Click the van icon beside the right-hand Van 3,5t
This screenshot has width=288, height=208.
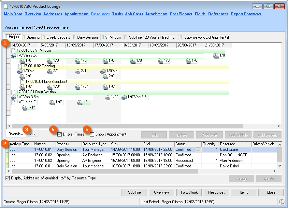[124, 97]
